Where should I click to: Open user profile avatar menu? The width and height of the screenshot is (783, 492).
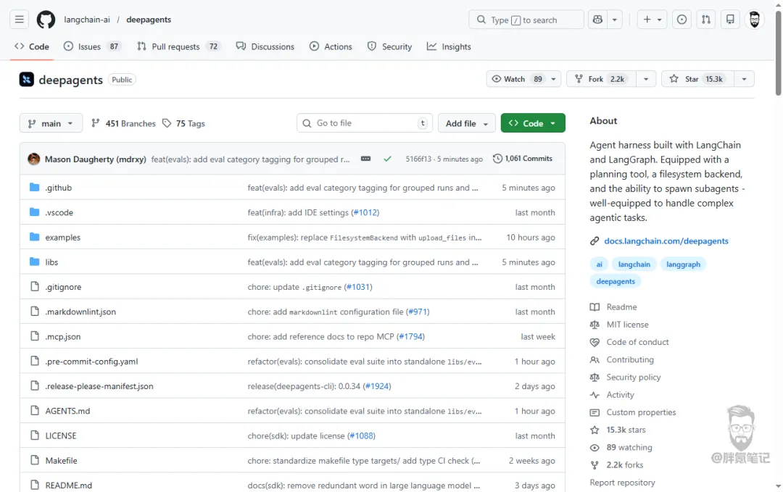point(754,20)
